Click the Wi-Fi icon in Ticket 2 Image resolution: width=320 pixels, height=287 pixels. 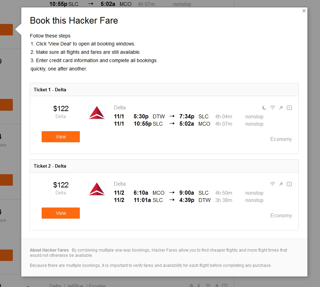point(273,184)
